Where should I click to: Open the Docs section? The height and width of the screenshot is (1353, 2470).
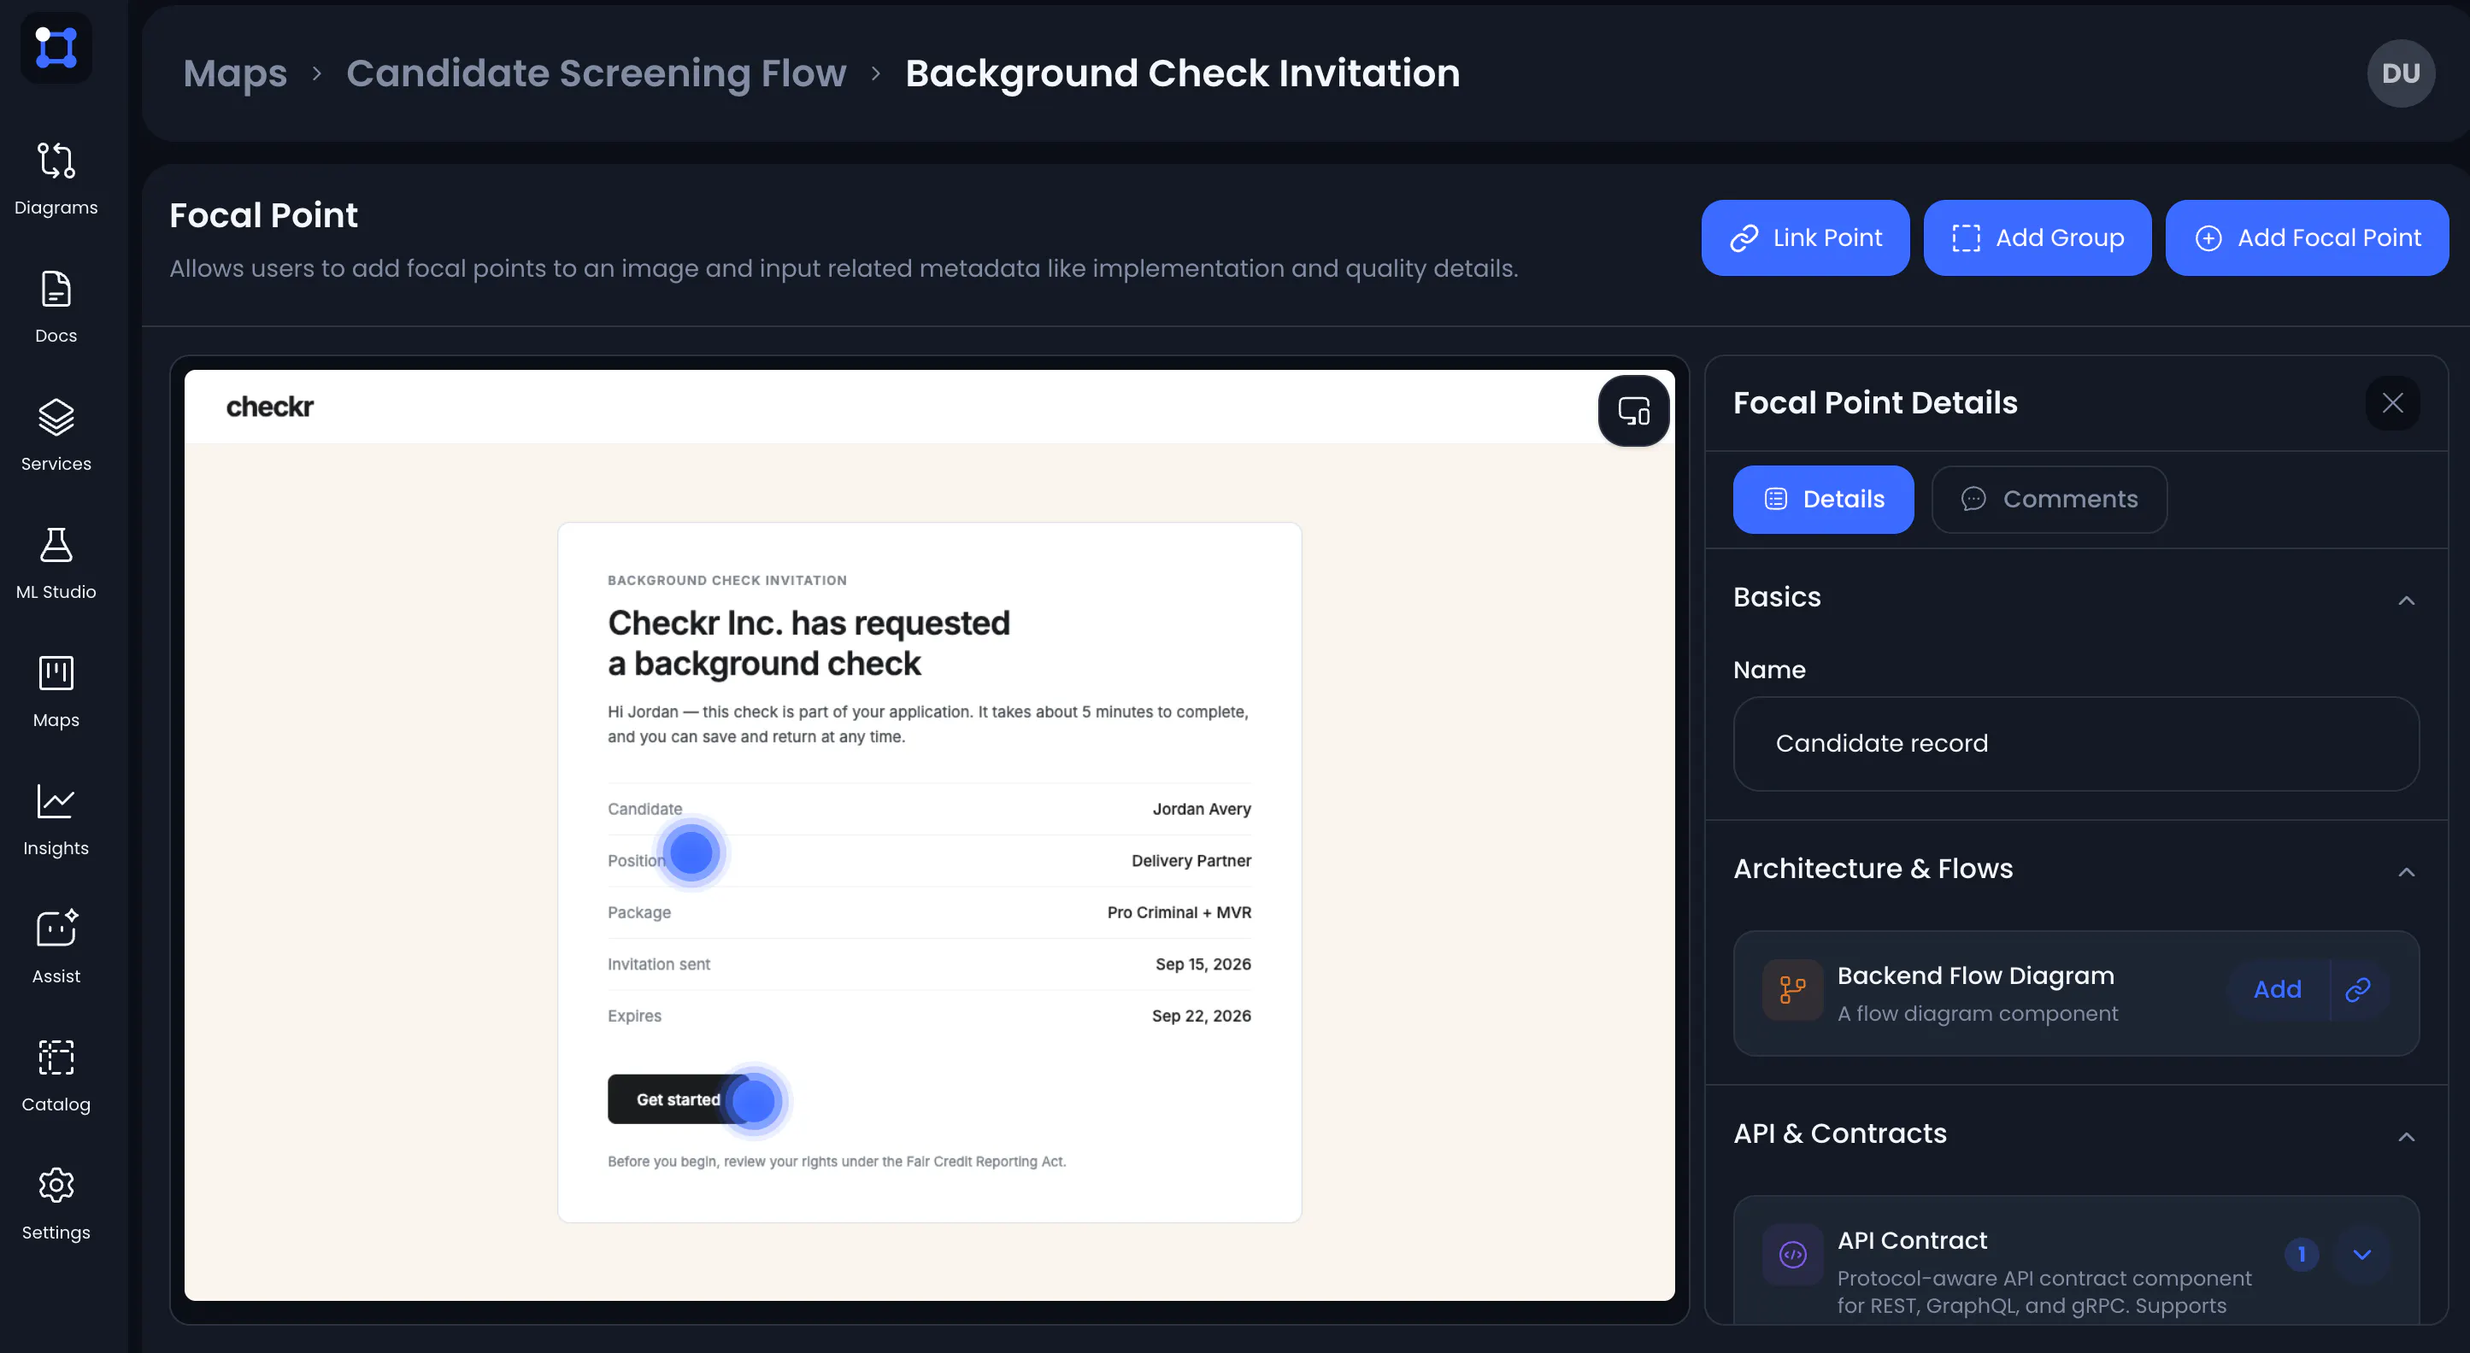point(56,307)
